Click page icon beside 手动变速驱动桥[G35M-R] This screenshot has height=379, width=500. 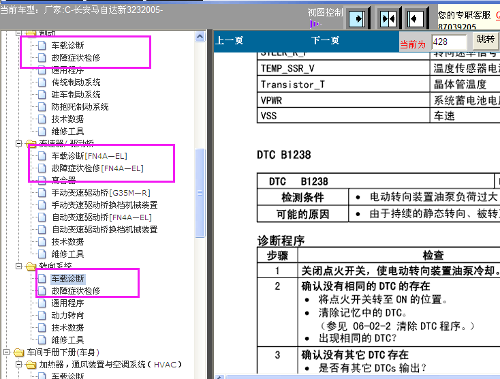[x=42, y=193]
